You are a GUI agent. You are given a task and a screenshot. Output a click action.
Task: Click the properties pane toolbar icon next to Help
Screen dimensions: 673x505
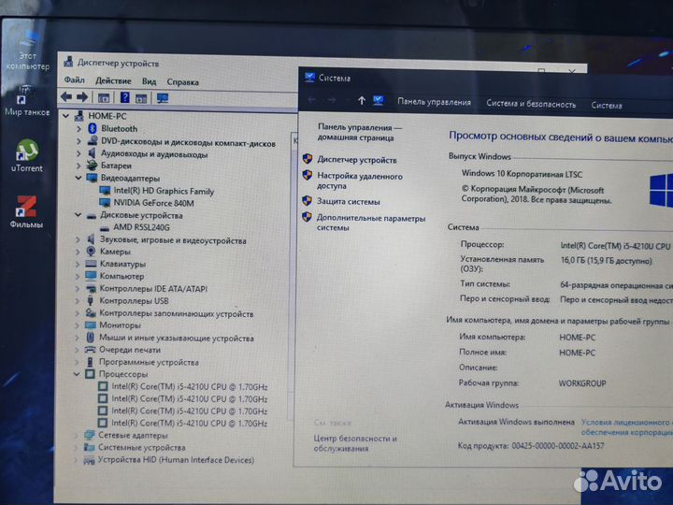141,98
